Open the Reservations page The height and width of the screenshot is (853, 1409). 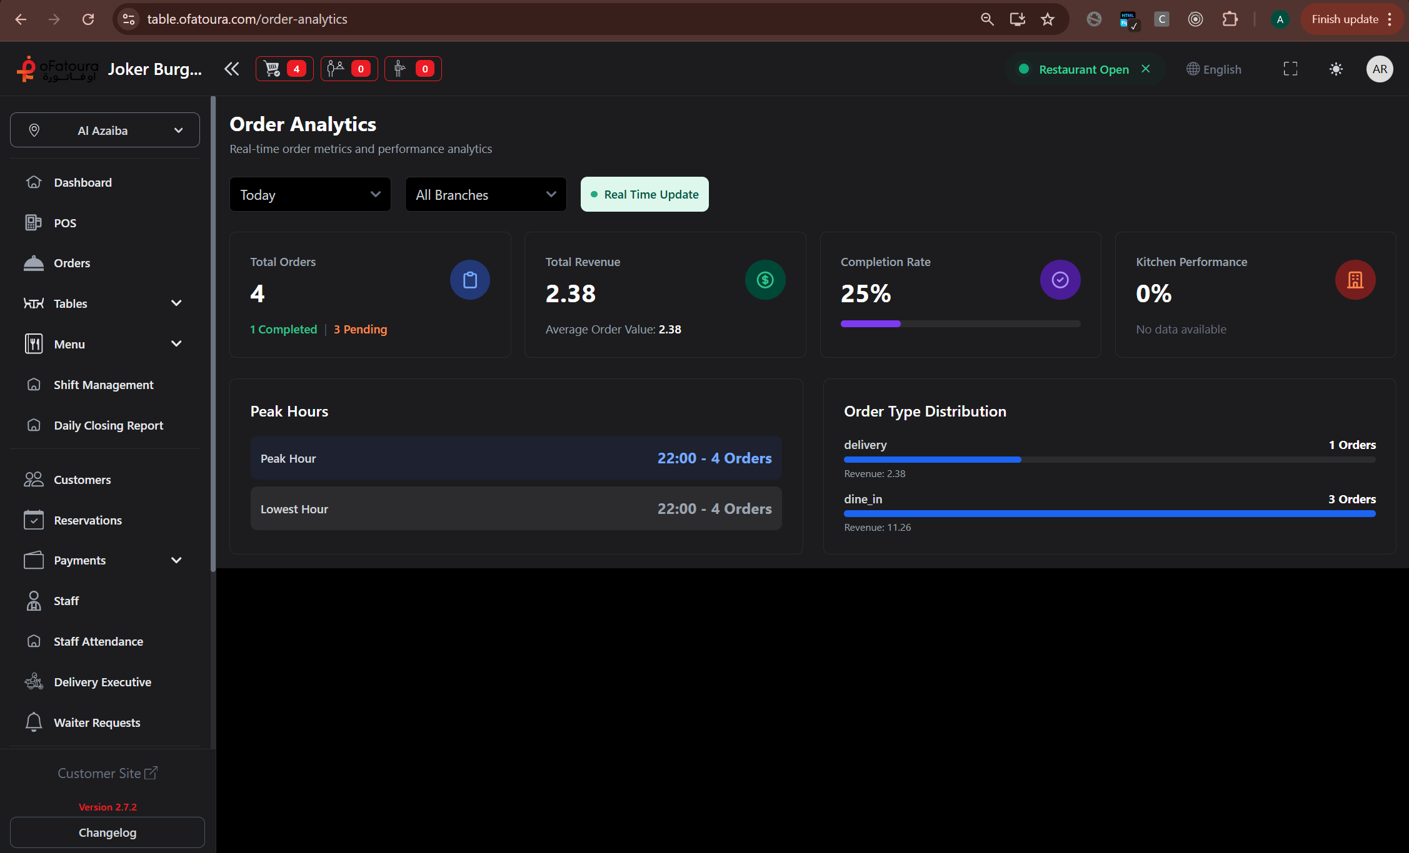tap(88, 520)
